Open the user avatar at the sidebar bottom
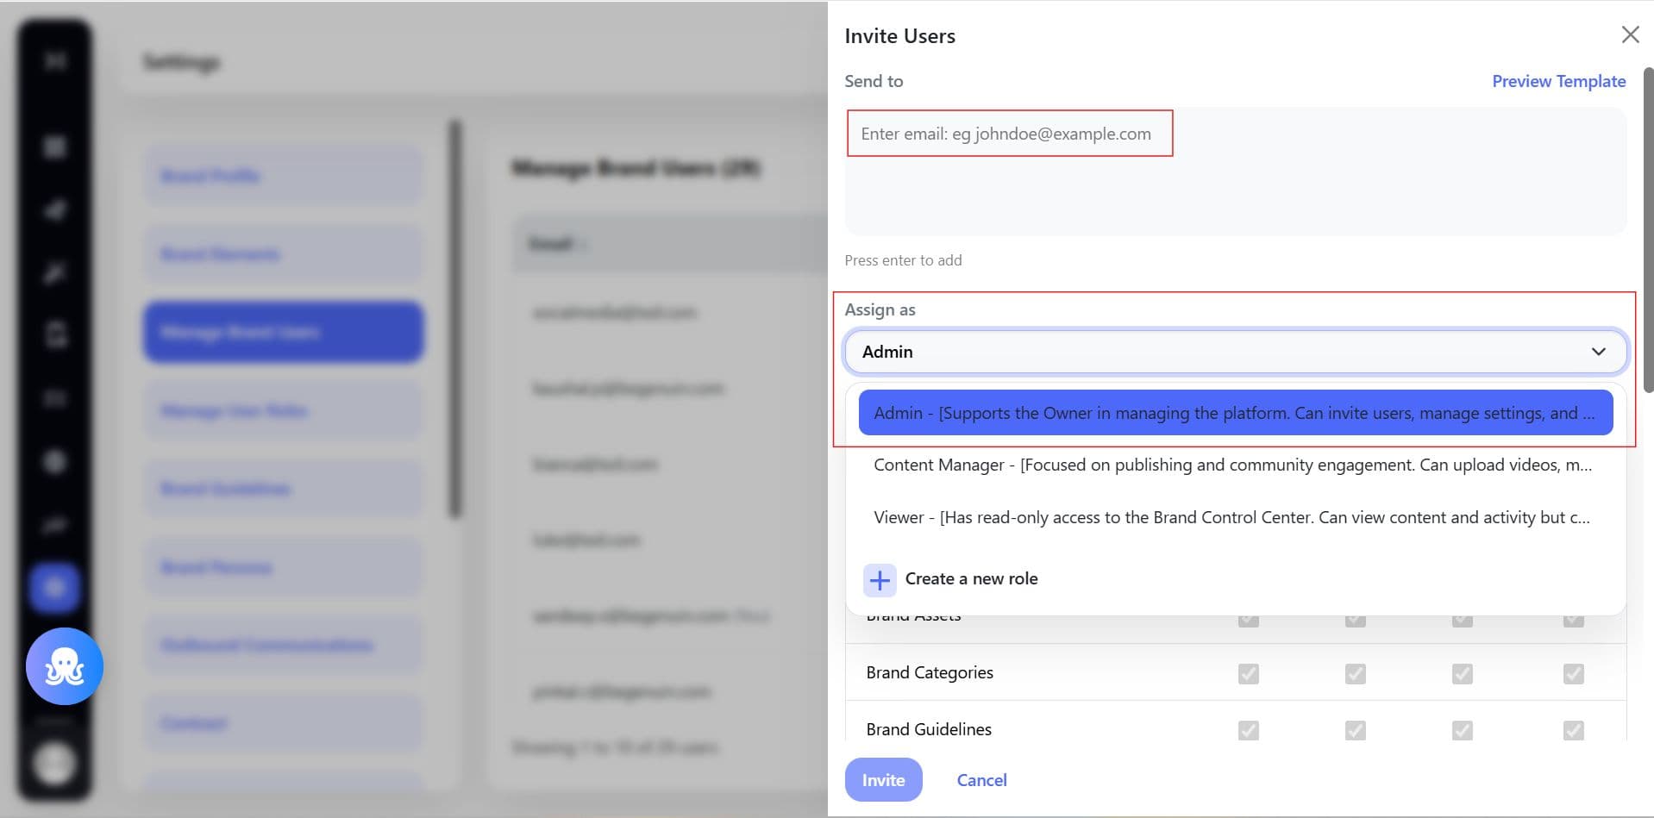The height and width of the screenshot is (818, 1654). tap(54, 763)
